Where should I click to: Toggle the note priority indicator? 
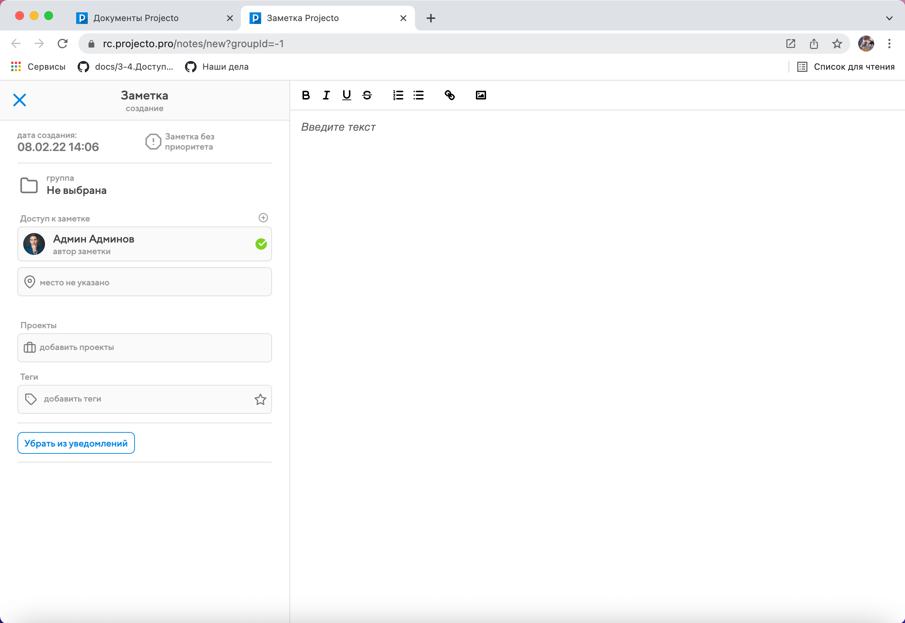point(153,142)
